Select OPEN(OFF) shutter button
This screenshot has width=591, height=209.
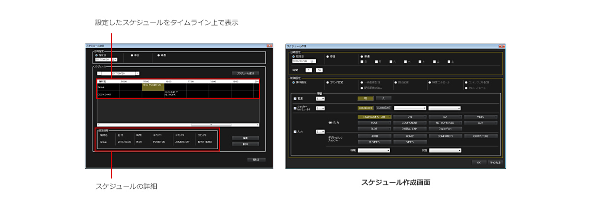365,108
